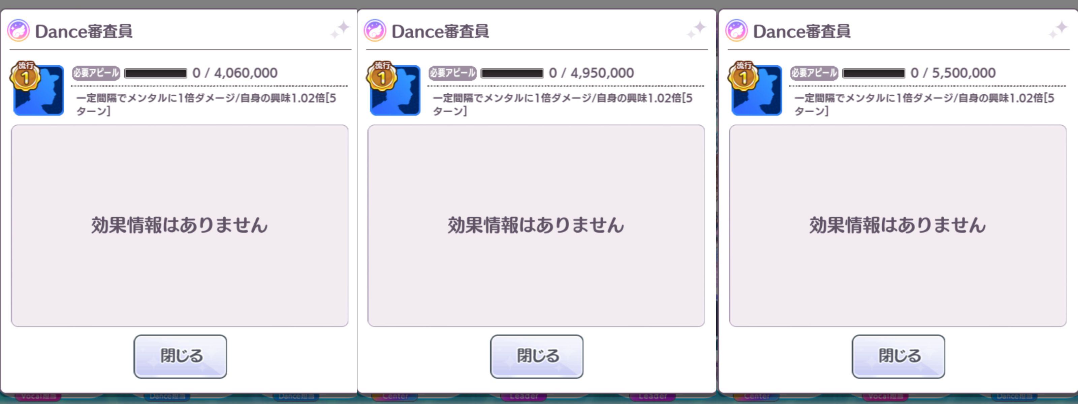Image resolution: width=1078 pixels, height=404 pixels.
Task: Click judge silhouette icon in 4,060,000 panel
Action: point(38,90)
